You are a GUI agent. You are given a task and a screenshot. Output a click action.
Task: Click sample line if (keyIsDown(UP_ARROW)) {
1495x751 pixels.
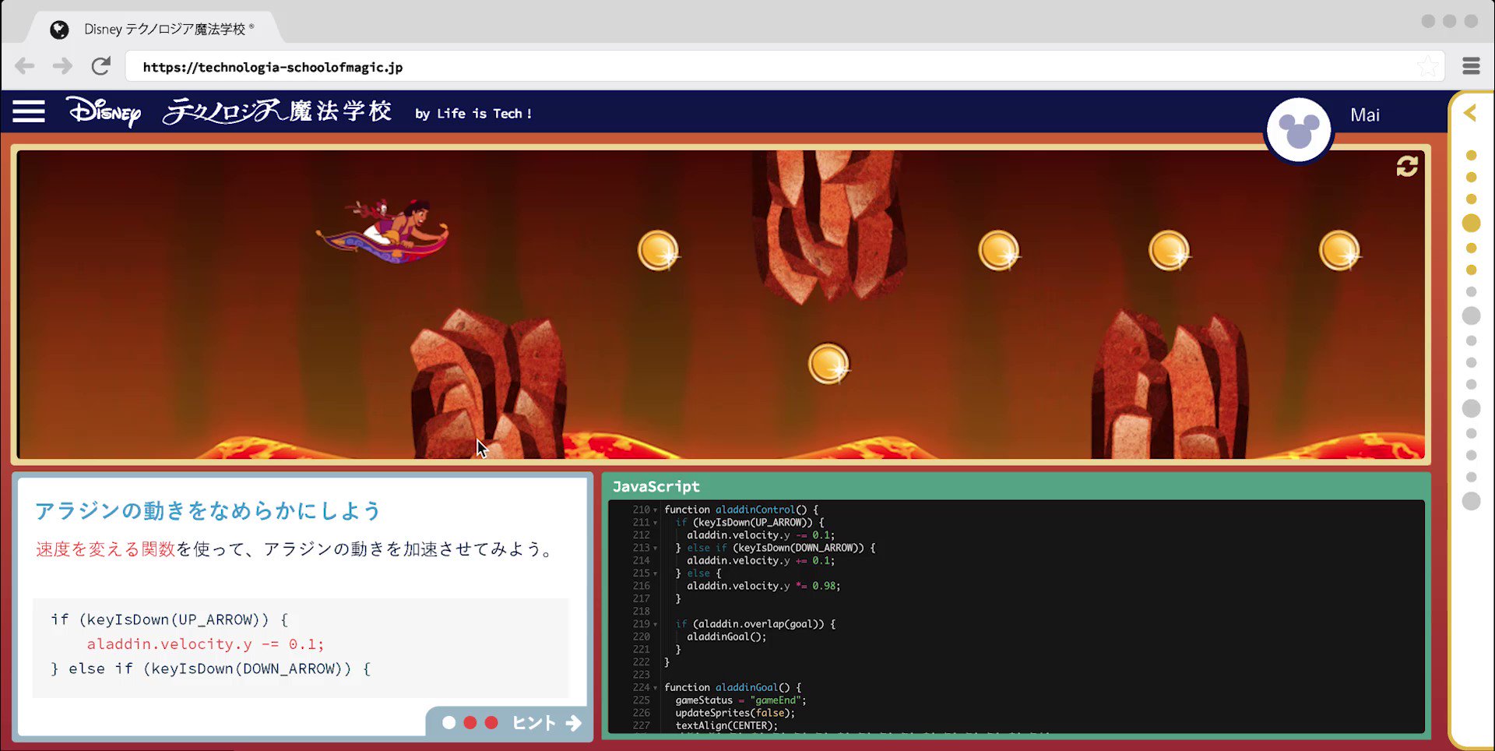point(170,619)
